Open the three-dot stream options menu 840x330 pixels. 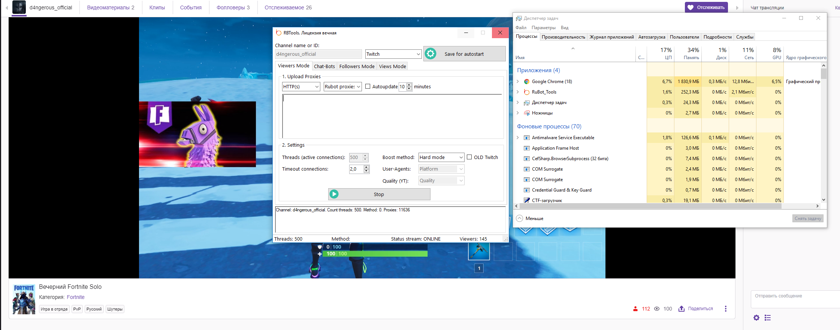pos(726,309)
